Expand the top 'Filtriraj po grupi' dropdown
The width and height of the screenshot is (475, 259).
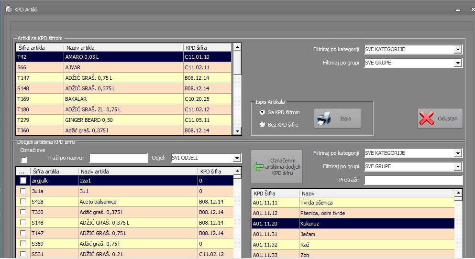pos(458,63)
